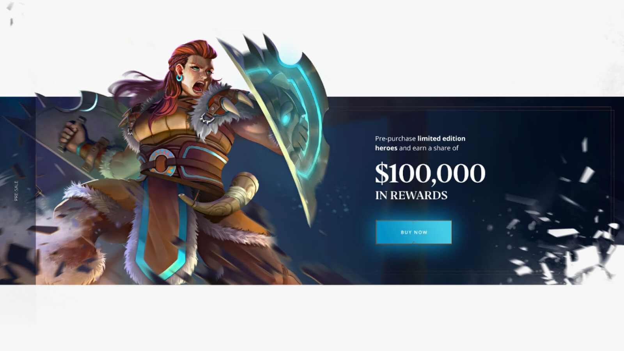The height and width of the screenshot is (351, 624).
Task: Select the vertical PRE-SALE tab label
Action: [x=16, y=191]
